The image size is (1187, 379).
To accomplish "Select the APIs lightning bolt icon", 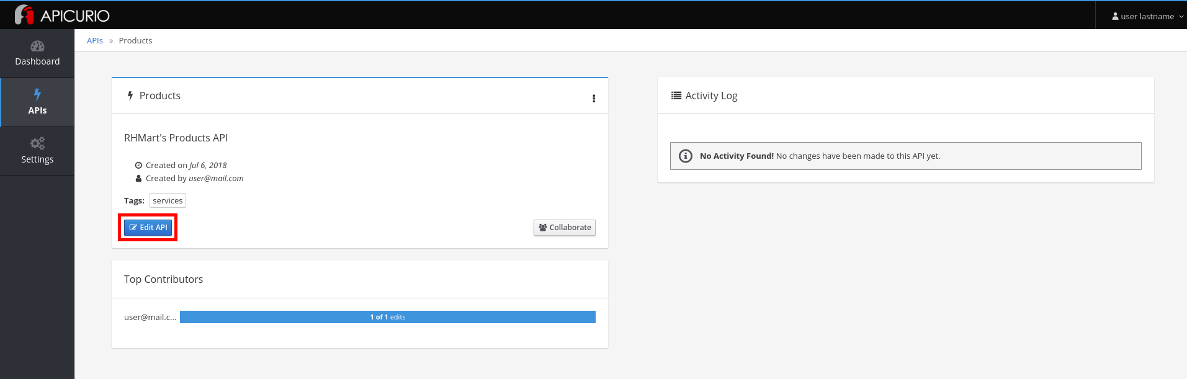I will click(x=37, y=94).
